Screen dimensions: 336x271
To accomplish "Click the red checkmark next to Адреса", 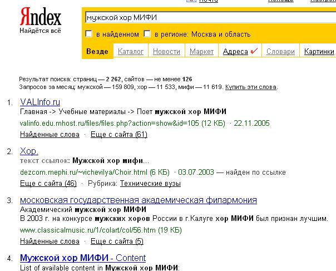I will click(x=254, y=51).
